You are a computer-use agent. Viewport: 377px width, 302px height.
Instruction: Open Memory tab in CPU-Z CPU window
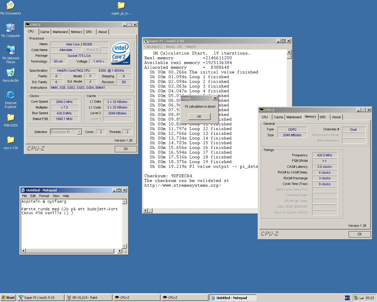77,32
